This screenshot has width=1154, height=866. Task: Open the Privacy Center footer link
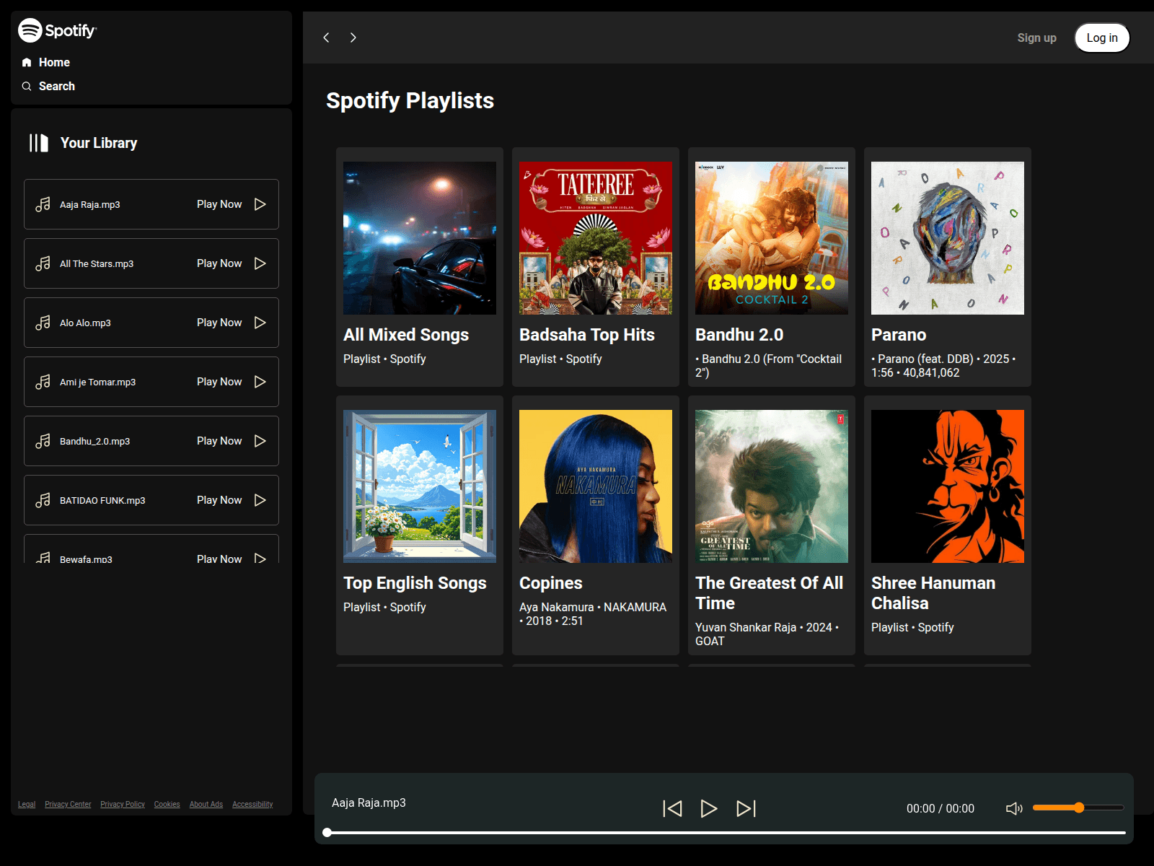click(68, 804)
